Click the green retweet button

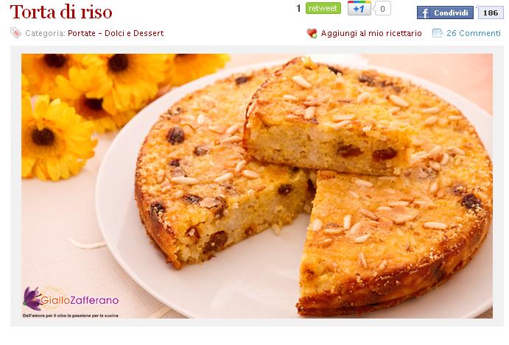[323, 8]
